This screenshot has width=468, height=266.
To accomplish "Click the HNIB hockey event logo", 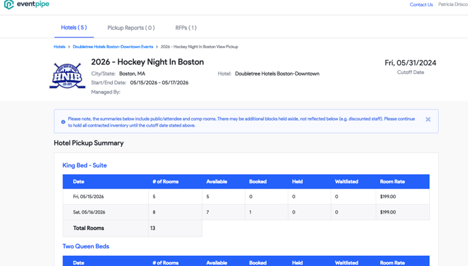I will pos(67,76).
